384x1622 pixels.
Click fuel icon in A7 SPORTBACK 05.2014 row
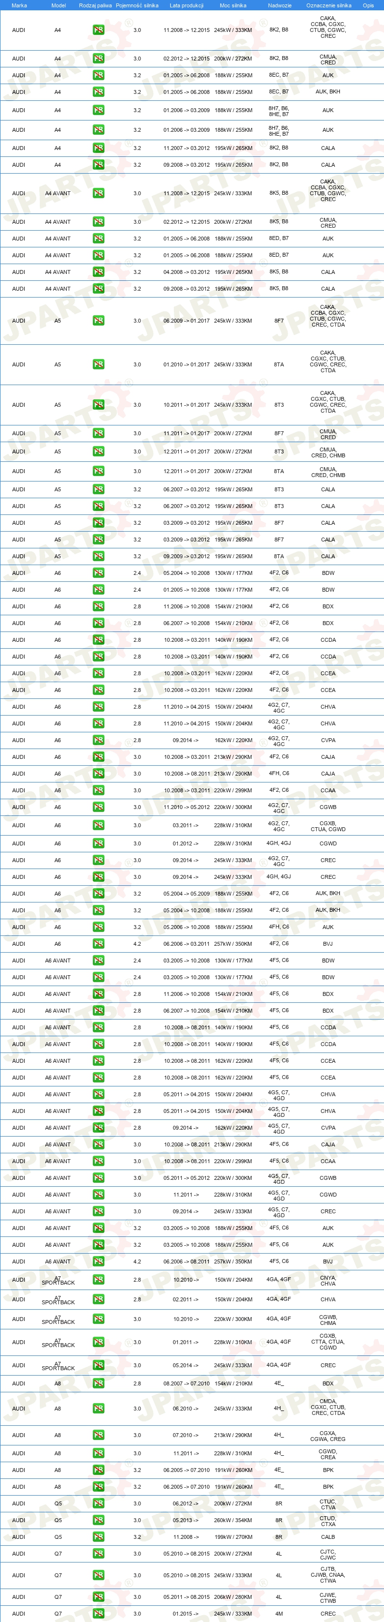point(98,1365)
